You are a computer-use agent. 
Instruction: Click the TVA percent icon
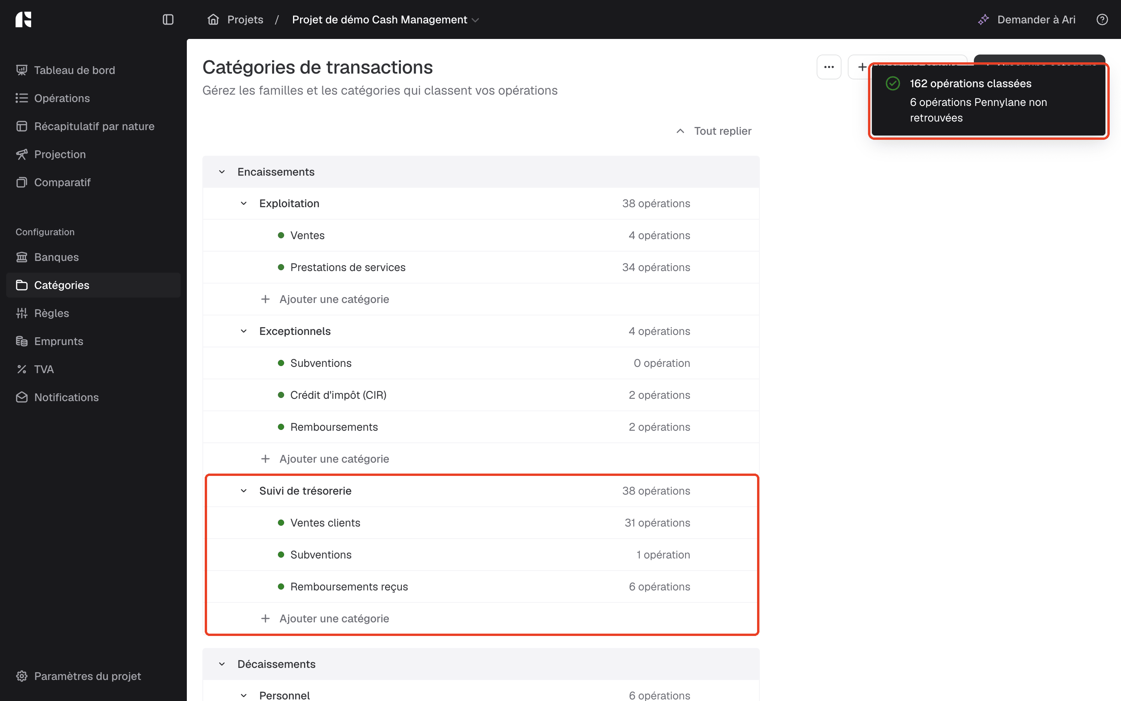(22, 369)
